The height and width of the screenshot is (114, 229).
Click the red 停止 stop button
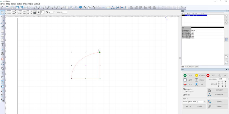point(211,76)
